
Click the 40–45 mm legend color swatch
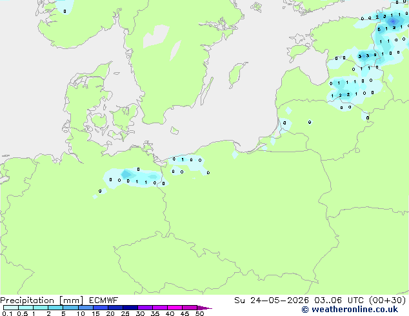point(175,308)
